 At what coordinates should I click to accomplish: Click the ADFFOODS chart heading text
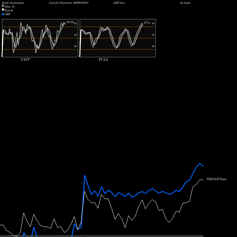click(x=68, y=3)
